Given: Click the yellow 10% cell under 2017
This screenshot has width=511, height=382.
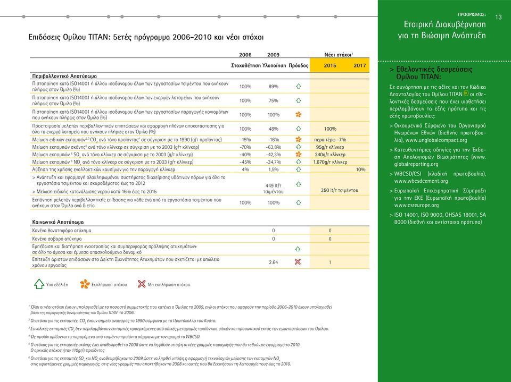Looking at the screenshot, I should tap(360, 169).
